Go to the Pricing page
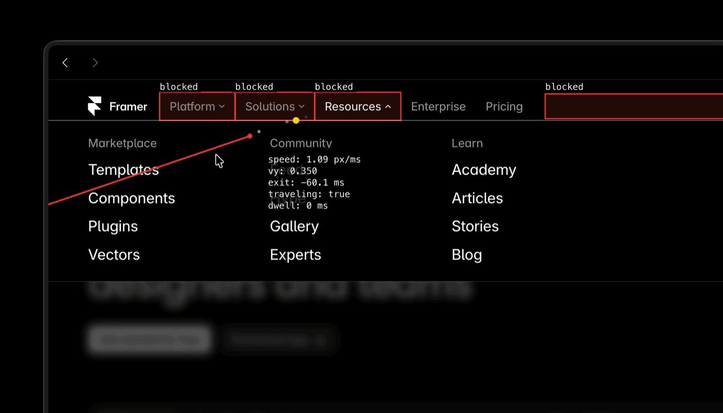This screenshot has width=723, height=413. click(504, 106)
